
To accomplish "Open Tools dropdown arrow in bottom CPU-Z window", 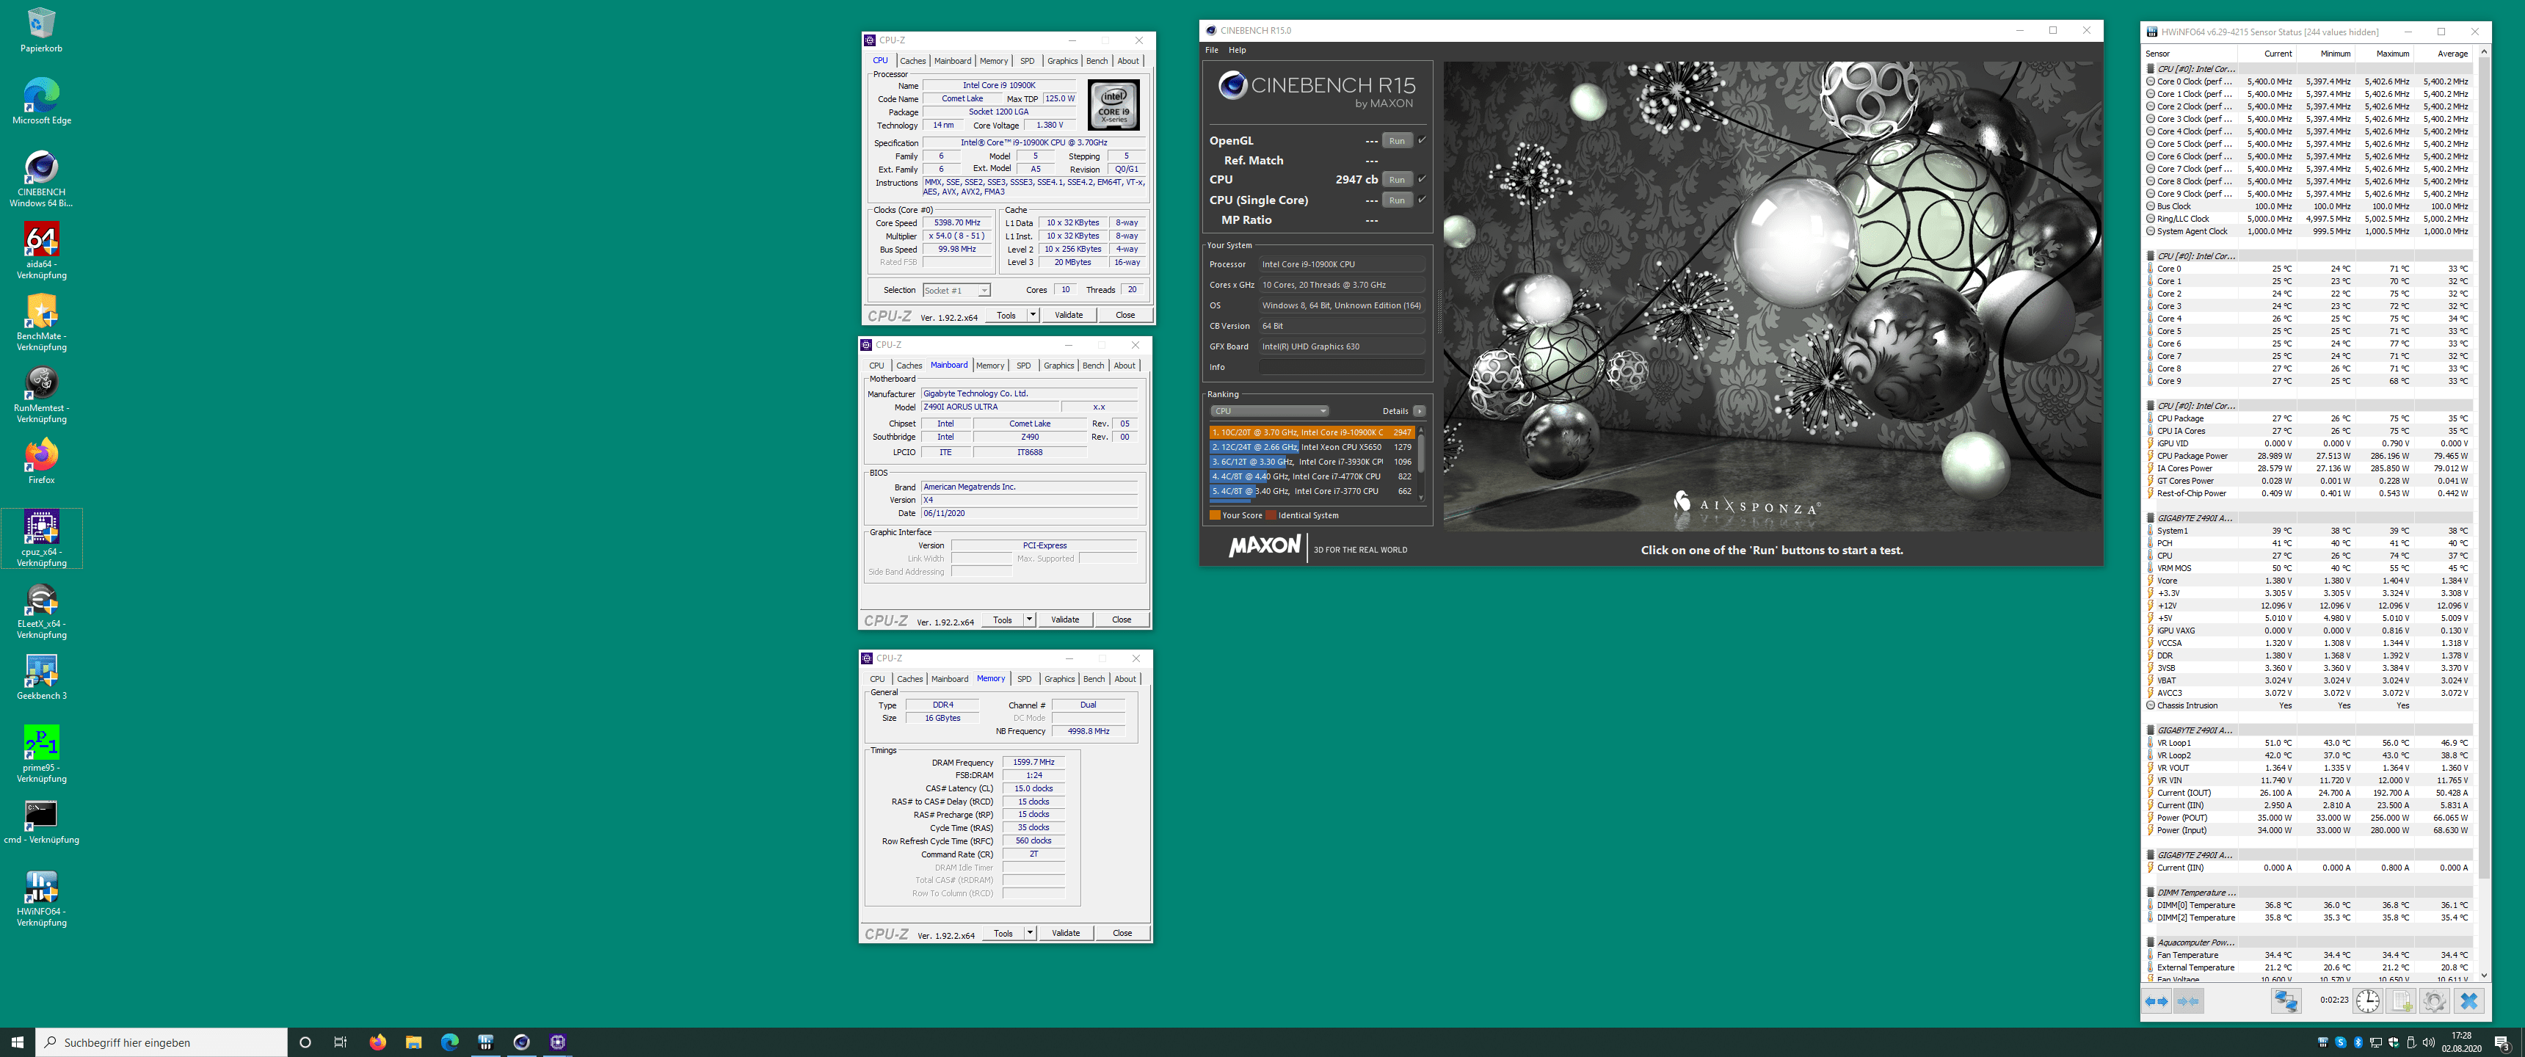I will pyautogui.click(x=1029, y=932).
